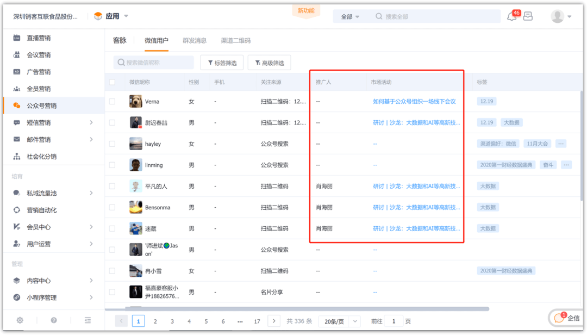Click the user avatar in header
Screen dimensions: 587x335
pos(558,16)
